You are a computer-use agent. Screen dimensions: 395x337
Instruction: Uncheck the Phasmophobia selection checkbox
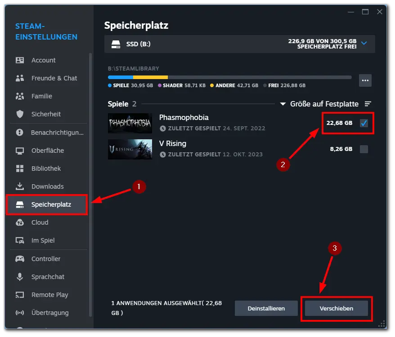coord(364,123)
